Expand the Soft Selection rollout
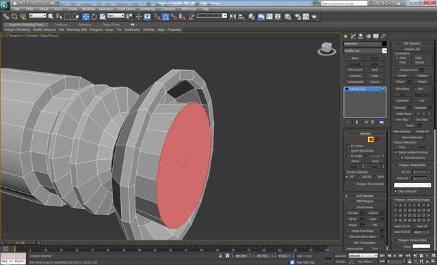Viewport: 437px width, 265px height. [365, 196]
